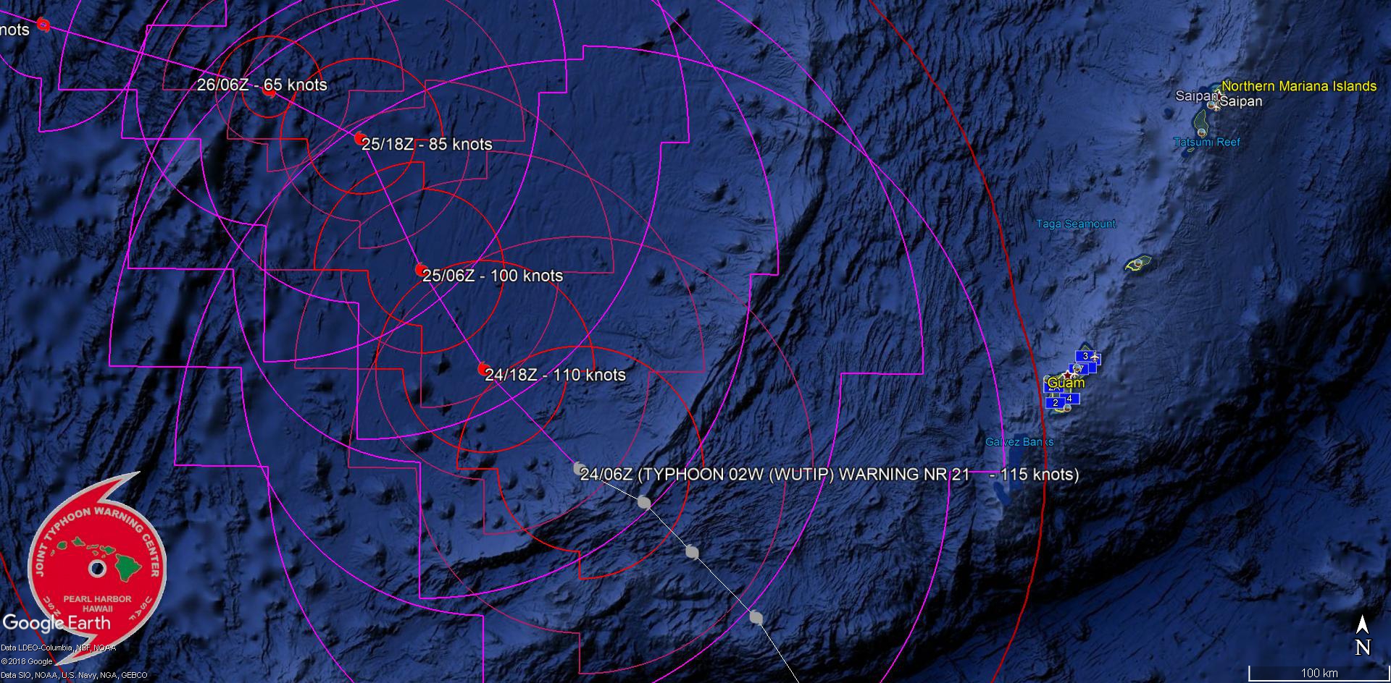This screenshot has width=1391, height=683.
Task: Click the yellow 'Guam' label
Action: tap(1066, 383)
